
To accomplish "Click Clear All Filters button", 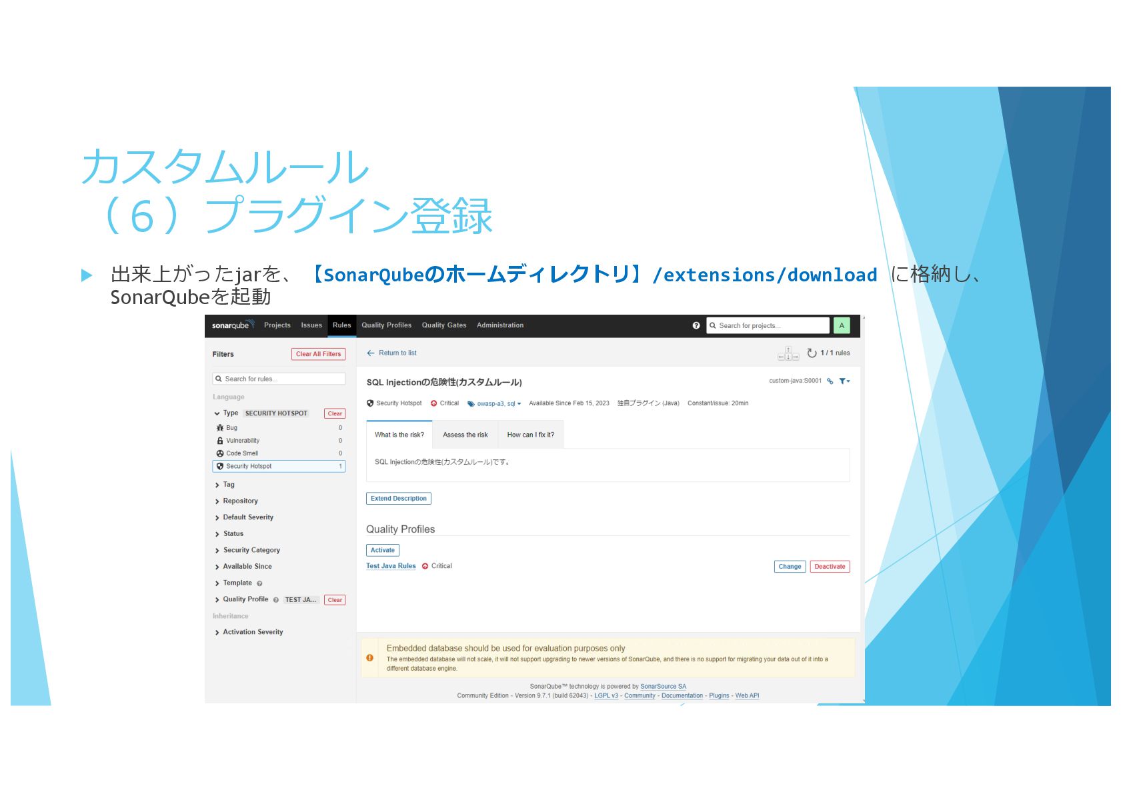I will (x=319, y=354).
